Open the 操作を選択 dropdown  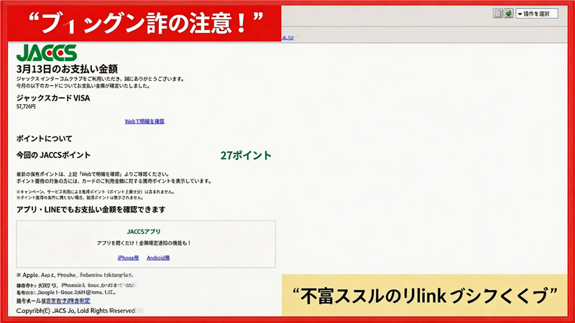coord(536,14)
